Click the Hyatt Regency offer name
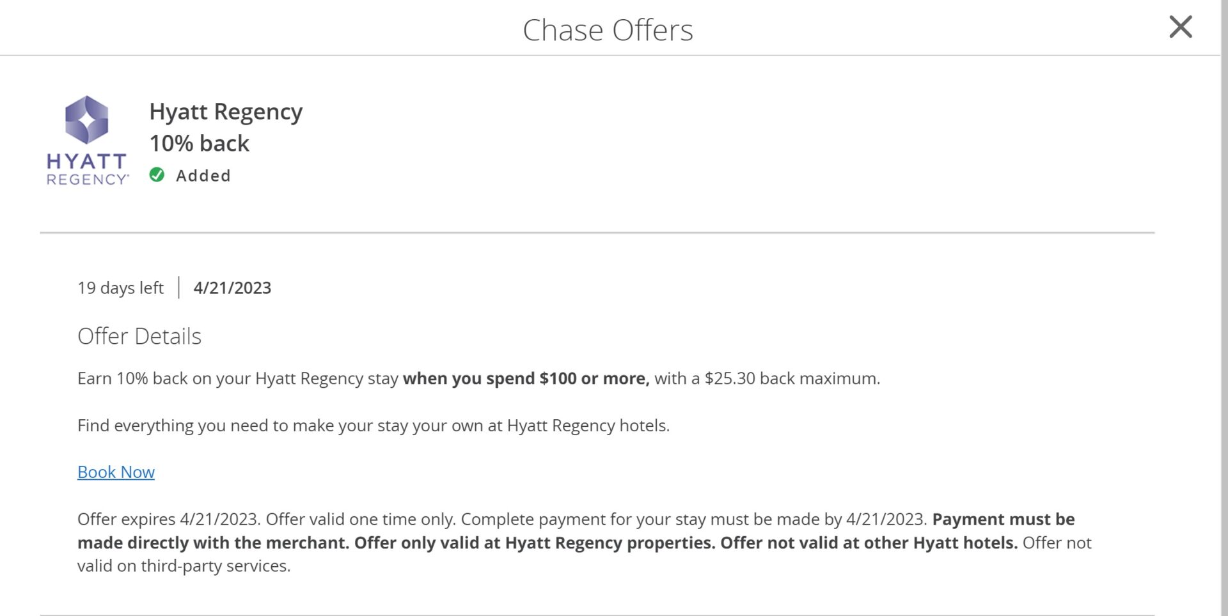 click(226, 111)
